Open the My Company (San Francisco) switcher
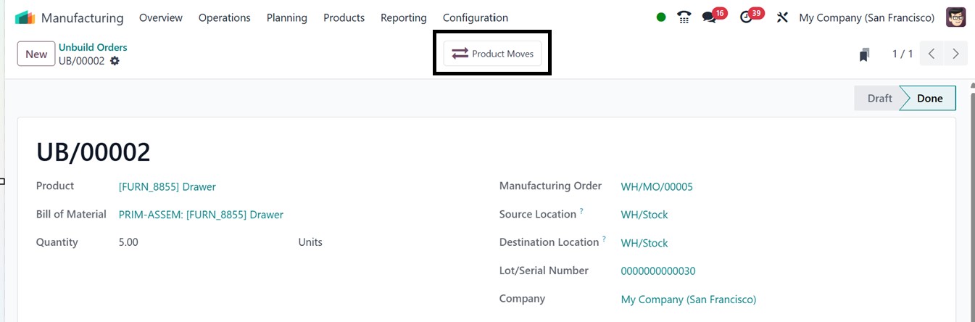 pos(867,17)
